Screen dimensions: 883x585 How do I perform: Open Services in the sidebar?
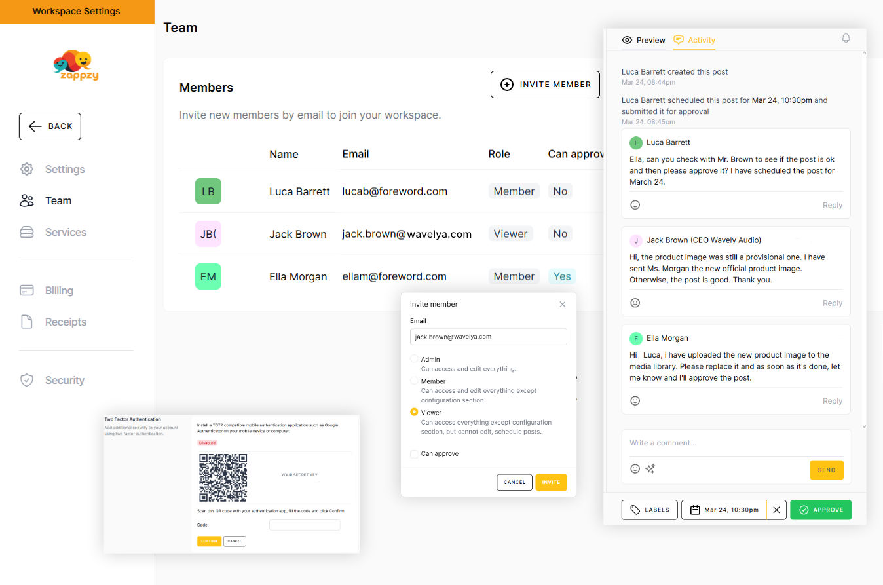[x=66, y=232]
